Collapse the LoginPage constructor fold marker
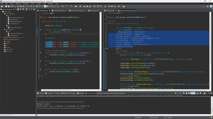Viewport: 213px width, 119px height. (x=40, y=29)
